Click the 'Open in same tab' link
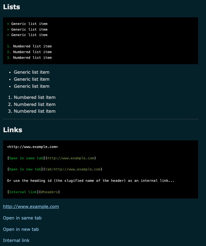The height and width of the screenshot is (246, 206). (x=22, y=218)
